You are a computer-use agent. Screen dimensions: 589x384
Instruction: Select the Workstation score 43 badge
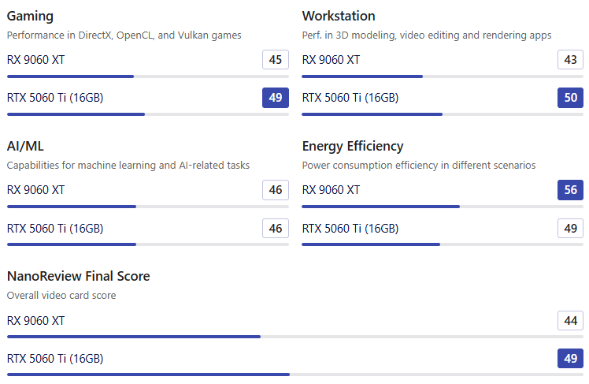pyautogui.click(x=570, y=59)
